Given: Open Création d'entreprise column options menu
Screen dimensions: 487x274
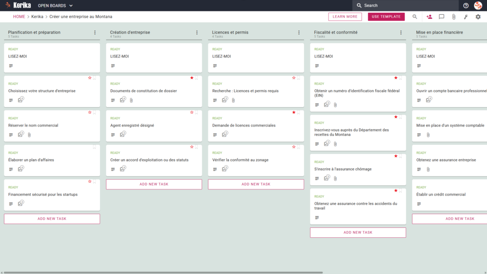Looking at the screenshot, I should (x=197, y=33).
